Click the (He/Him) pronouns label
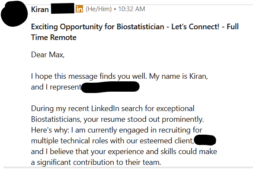 99,9
